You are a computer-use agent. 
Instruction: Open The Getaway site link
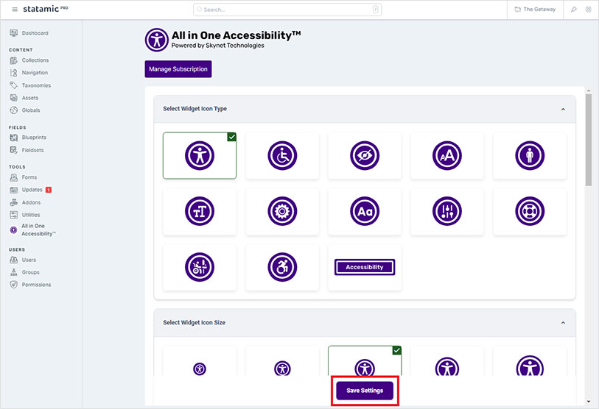click(535, 10)
